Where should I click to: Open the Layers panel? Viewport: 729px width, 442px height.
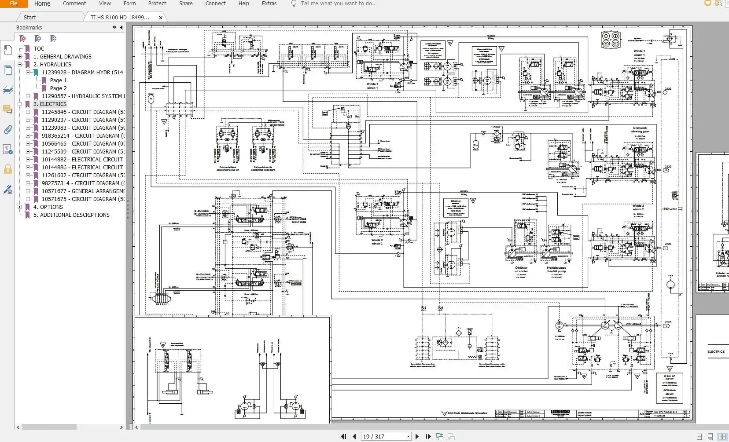click(8, 90)
